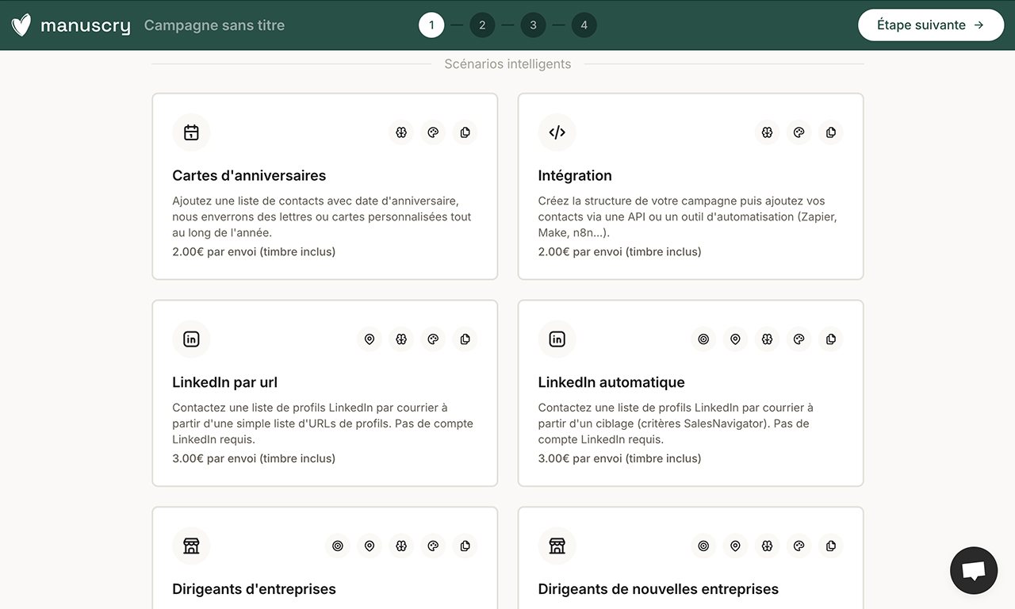The image size is (1015, 609).
Task: Click the target icon on LinkedIn automatique card
Action: pyautogui.click(x=703, y=339)
